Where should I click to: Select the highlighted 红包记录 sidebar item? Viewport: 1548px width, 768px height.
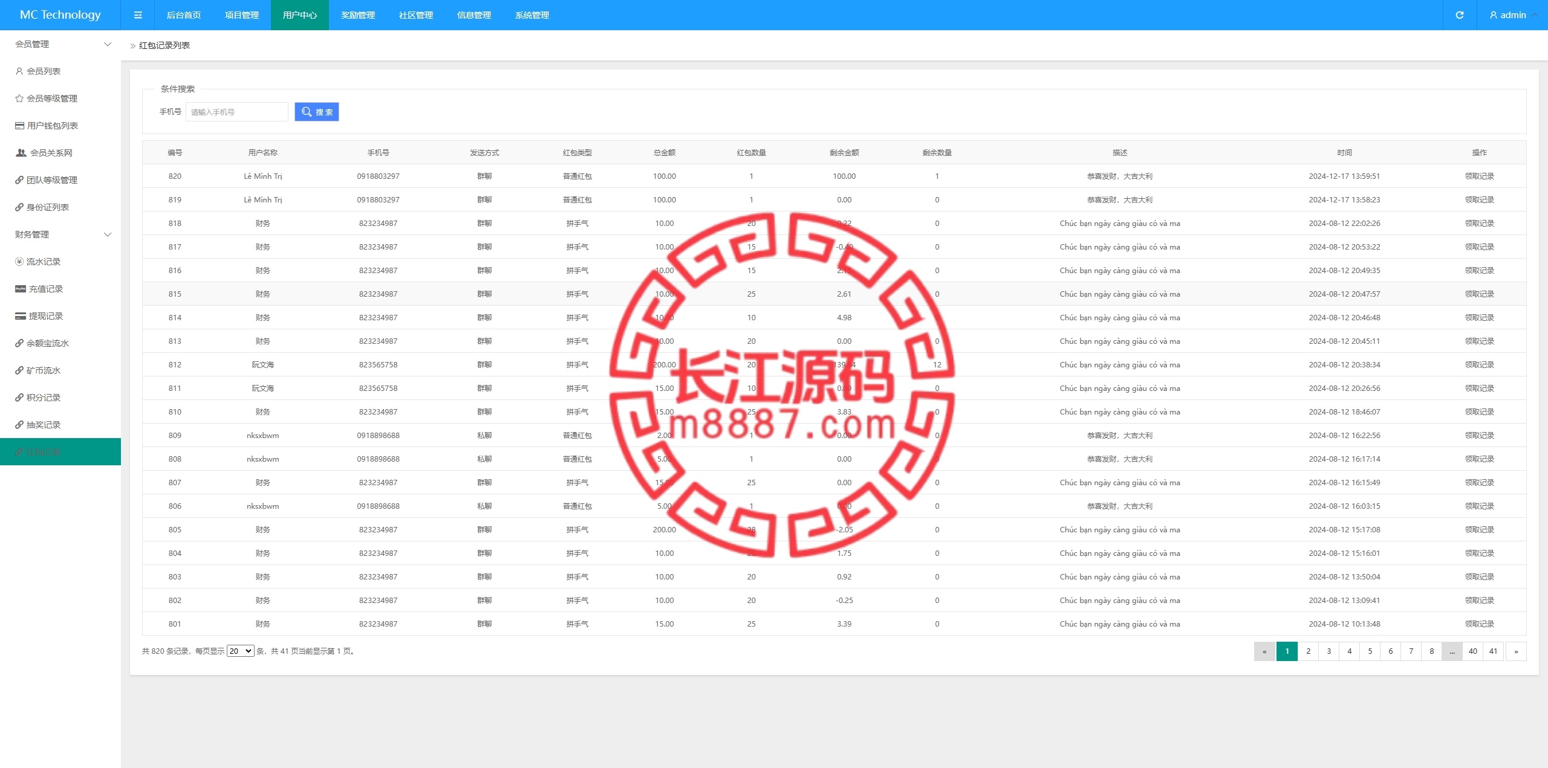pos(60,452)
